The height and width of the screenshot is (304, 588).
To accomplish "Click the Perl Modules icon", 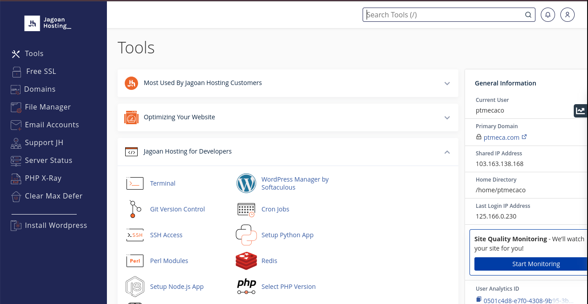I will click(135, 261).
